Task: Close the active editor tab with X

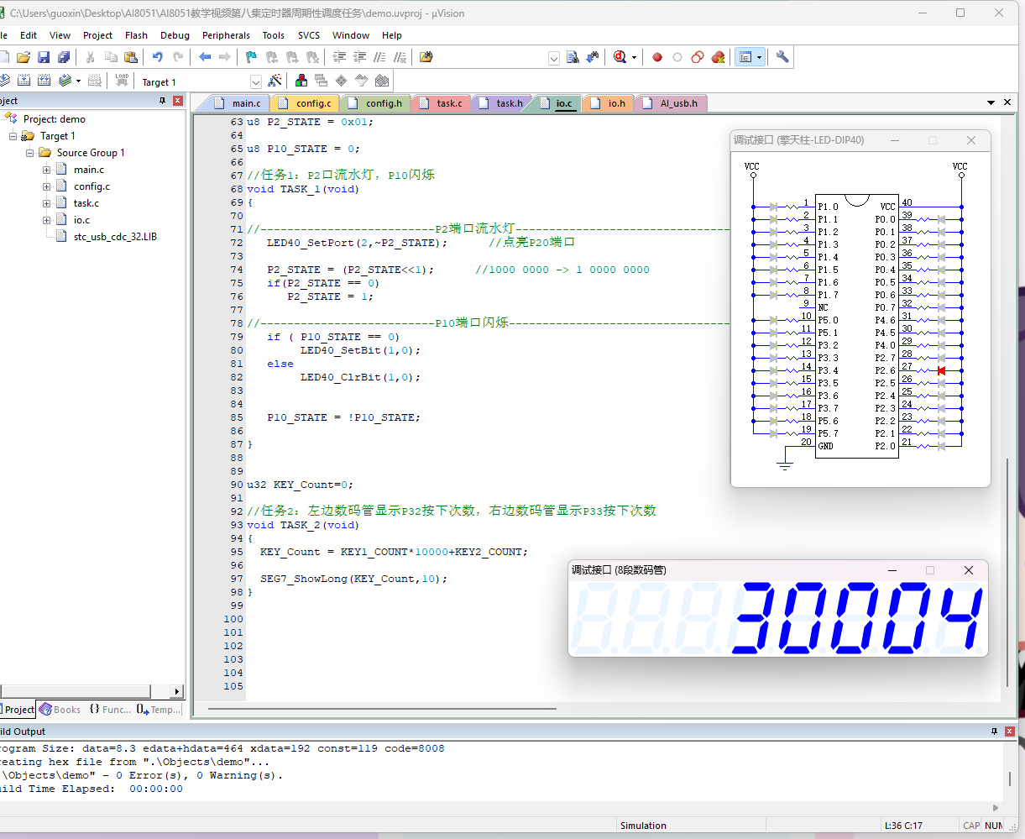Action: pos(1007,102)
